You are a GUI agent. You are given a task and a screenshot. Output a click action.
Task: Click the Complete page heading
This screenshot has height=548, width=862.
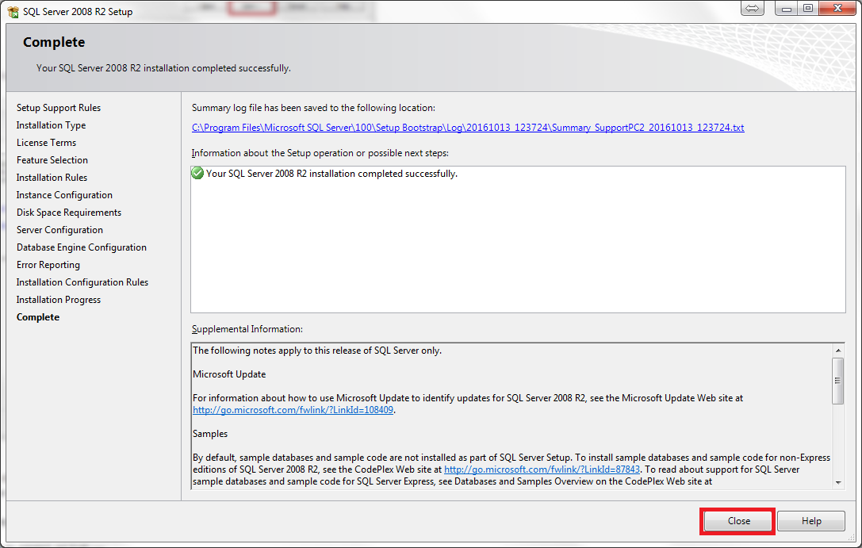(54, 42)
